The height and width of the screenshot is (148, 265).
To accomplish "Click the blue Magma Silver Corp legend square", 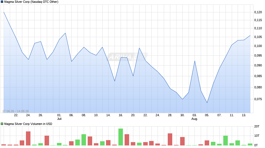I will pyautogui.click(x=2, y=2).
